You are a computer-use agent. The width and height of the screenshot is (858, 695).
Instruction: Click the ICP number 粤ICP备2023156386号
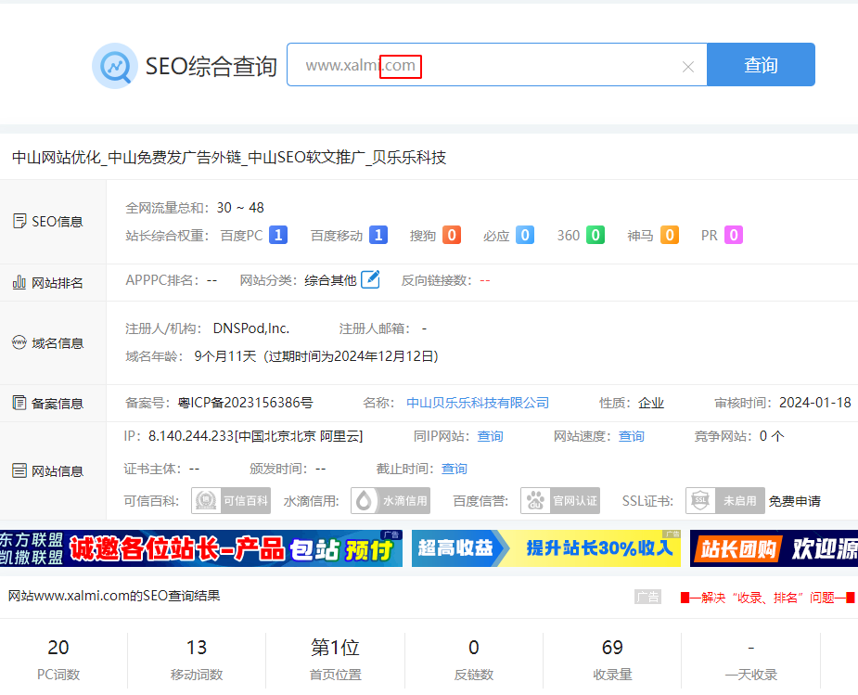coord(246,403)
